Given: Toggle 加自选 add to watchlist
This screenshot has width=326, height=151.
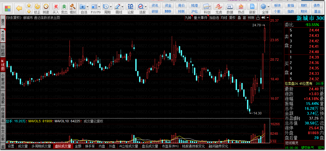Looking at the screenshot, I should click(x=214, y=18).
